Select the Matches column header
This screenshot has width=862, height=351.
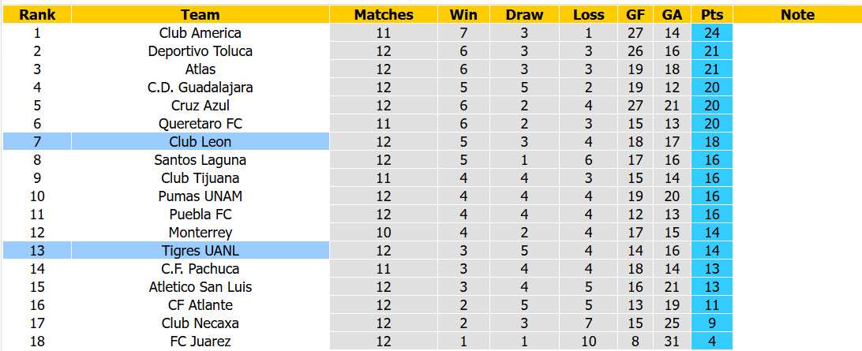tap(383, 15)
